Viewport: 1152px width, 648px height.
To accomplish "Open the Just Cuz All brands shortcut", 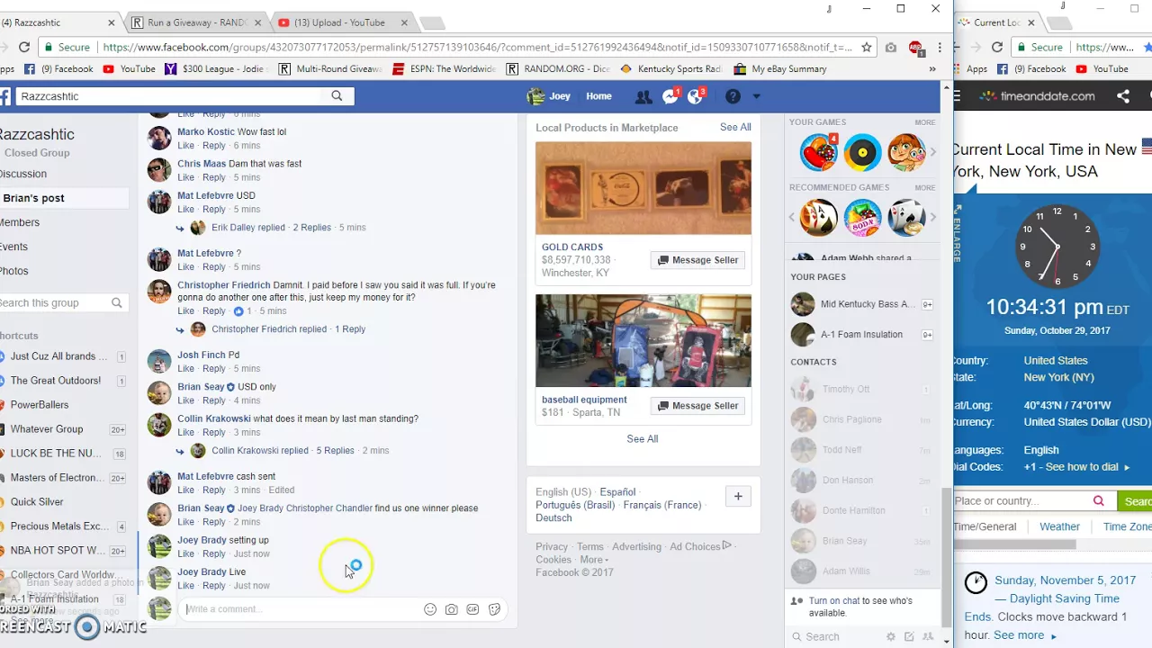I will (58, 356).
